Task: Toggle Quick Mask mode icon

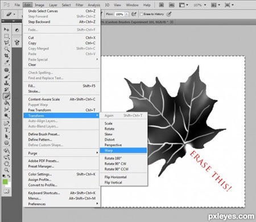Action: [7, 191]
